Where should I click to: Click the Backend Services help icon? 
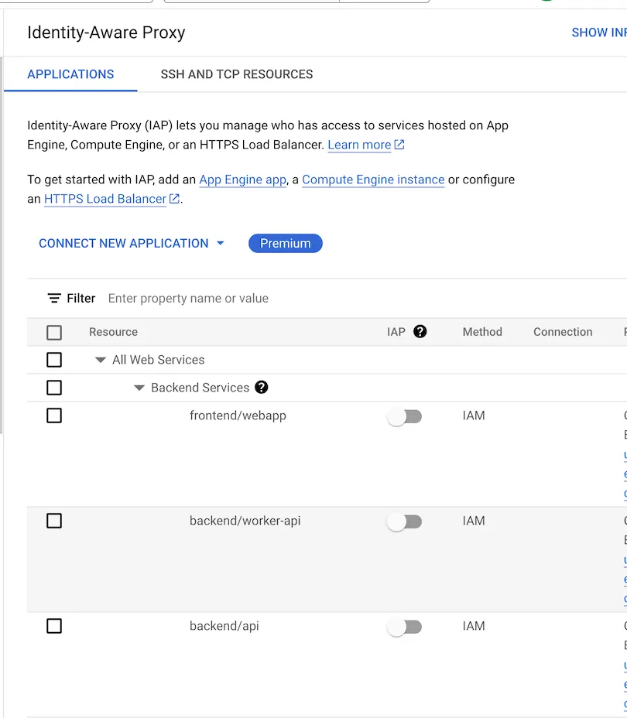tap(262, 388)
